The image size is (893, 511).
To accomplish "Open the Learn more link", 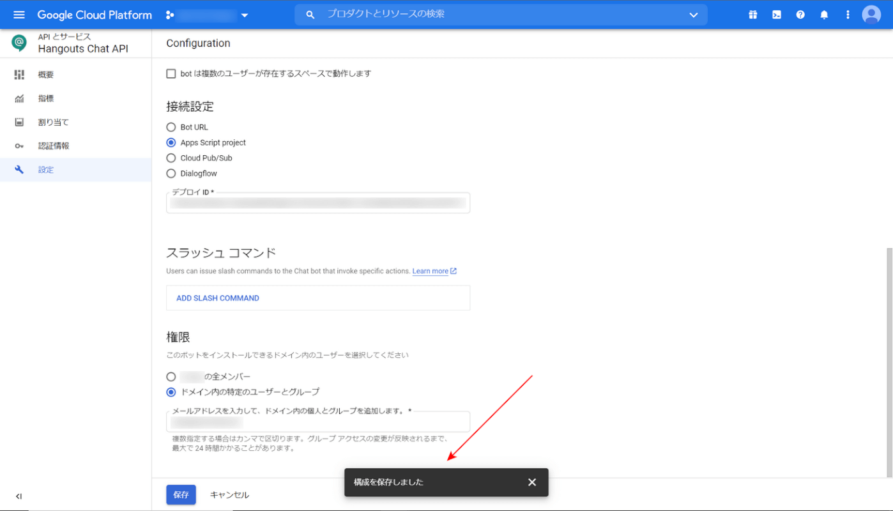I will coord(434,271).
